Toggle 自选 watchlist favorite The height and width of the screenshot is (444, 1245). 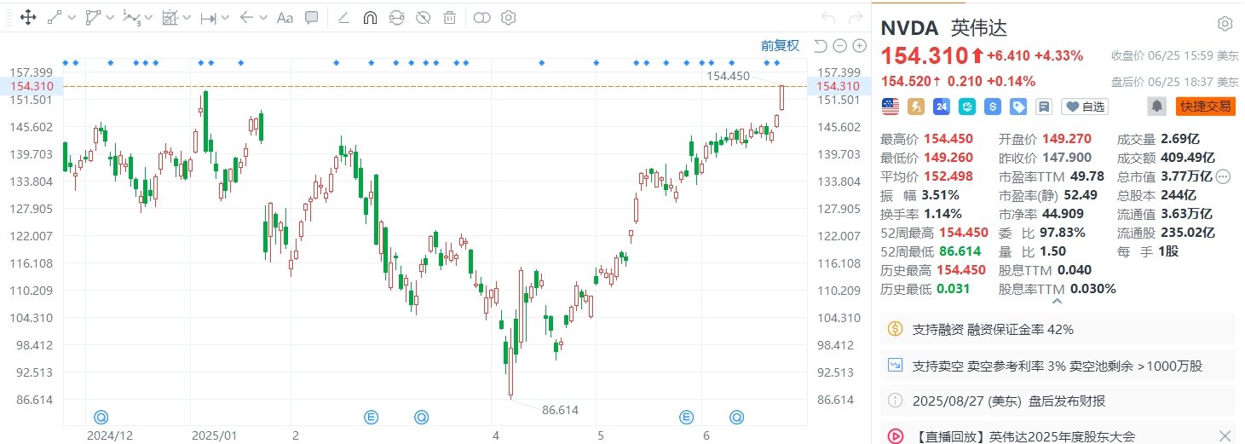tap(1085, 107)
